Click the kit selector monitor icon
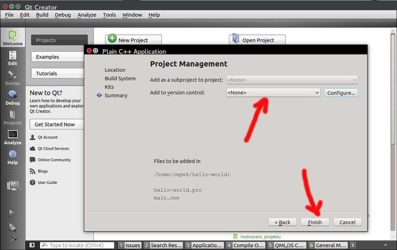Image resolution: width=397 pixels, height=250 pixels. pyautogui.click(x=13, y=186)
